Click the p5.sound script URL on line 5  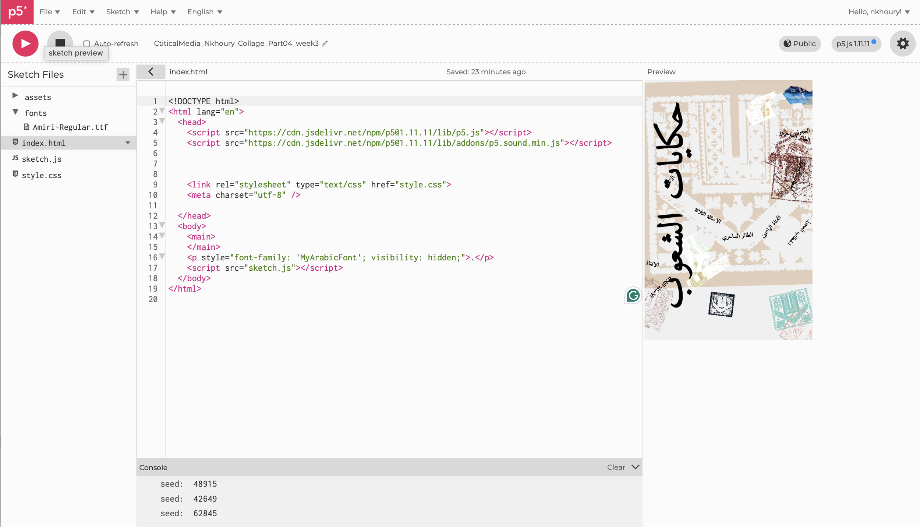(404, 143)
